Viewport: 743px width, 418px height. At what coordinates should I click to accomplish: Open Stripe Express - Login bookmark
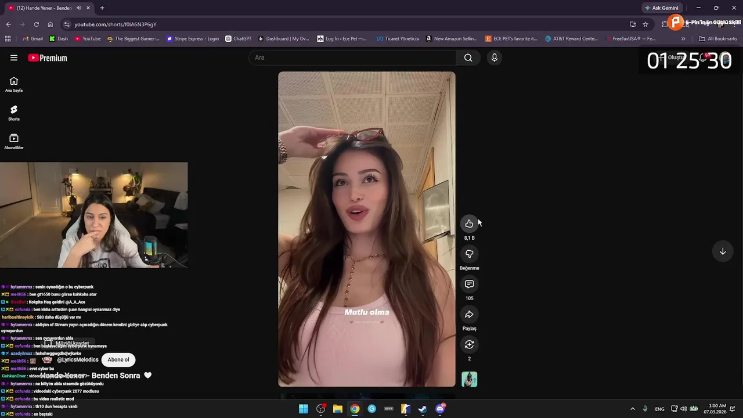[193, 39]
